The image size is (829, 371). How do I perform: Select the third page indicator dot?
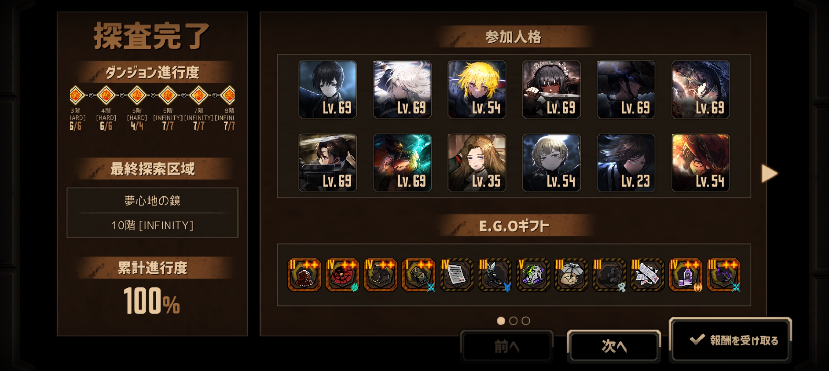click(526, 321)
